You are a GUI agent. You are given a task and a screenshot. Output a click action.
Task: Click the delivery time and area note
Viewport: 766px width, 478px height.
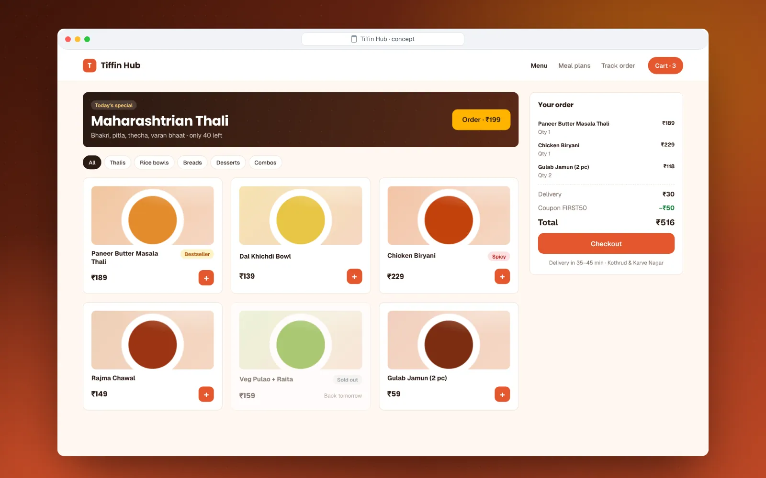(x=606, y=263)
